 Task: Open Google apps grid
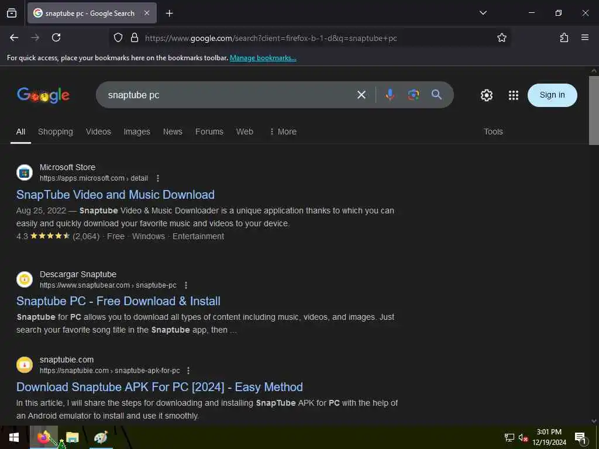coord(514,95)
